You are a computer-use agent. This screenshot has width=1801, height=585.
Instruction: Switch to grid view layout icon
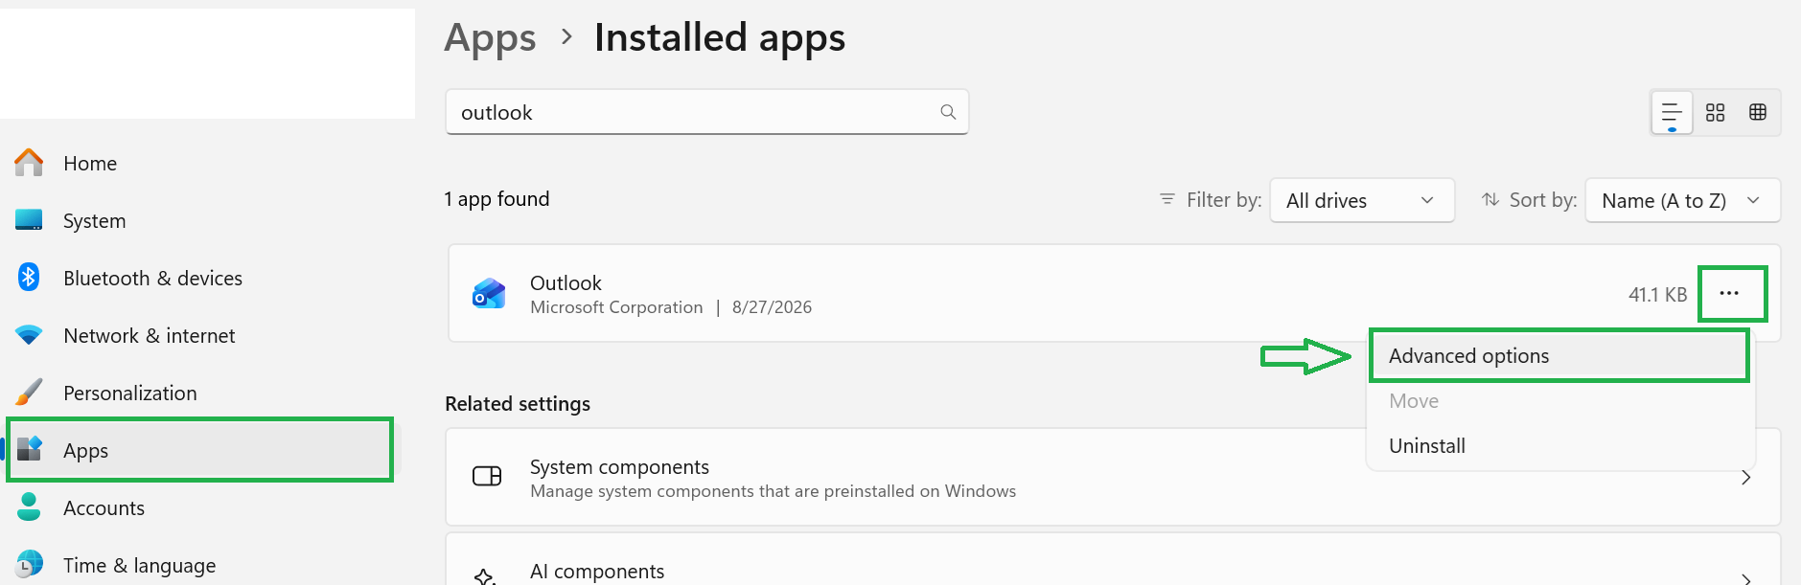click(1715, 113)
